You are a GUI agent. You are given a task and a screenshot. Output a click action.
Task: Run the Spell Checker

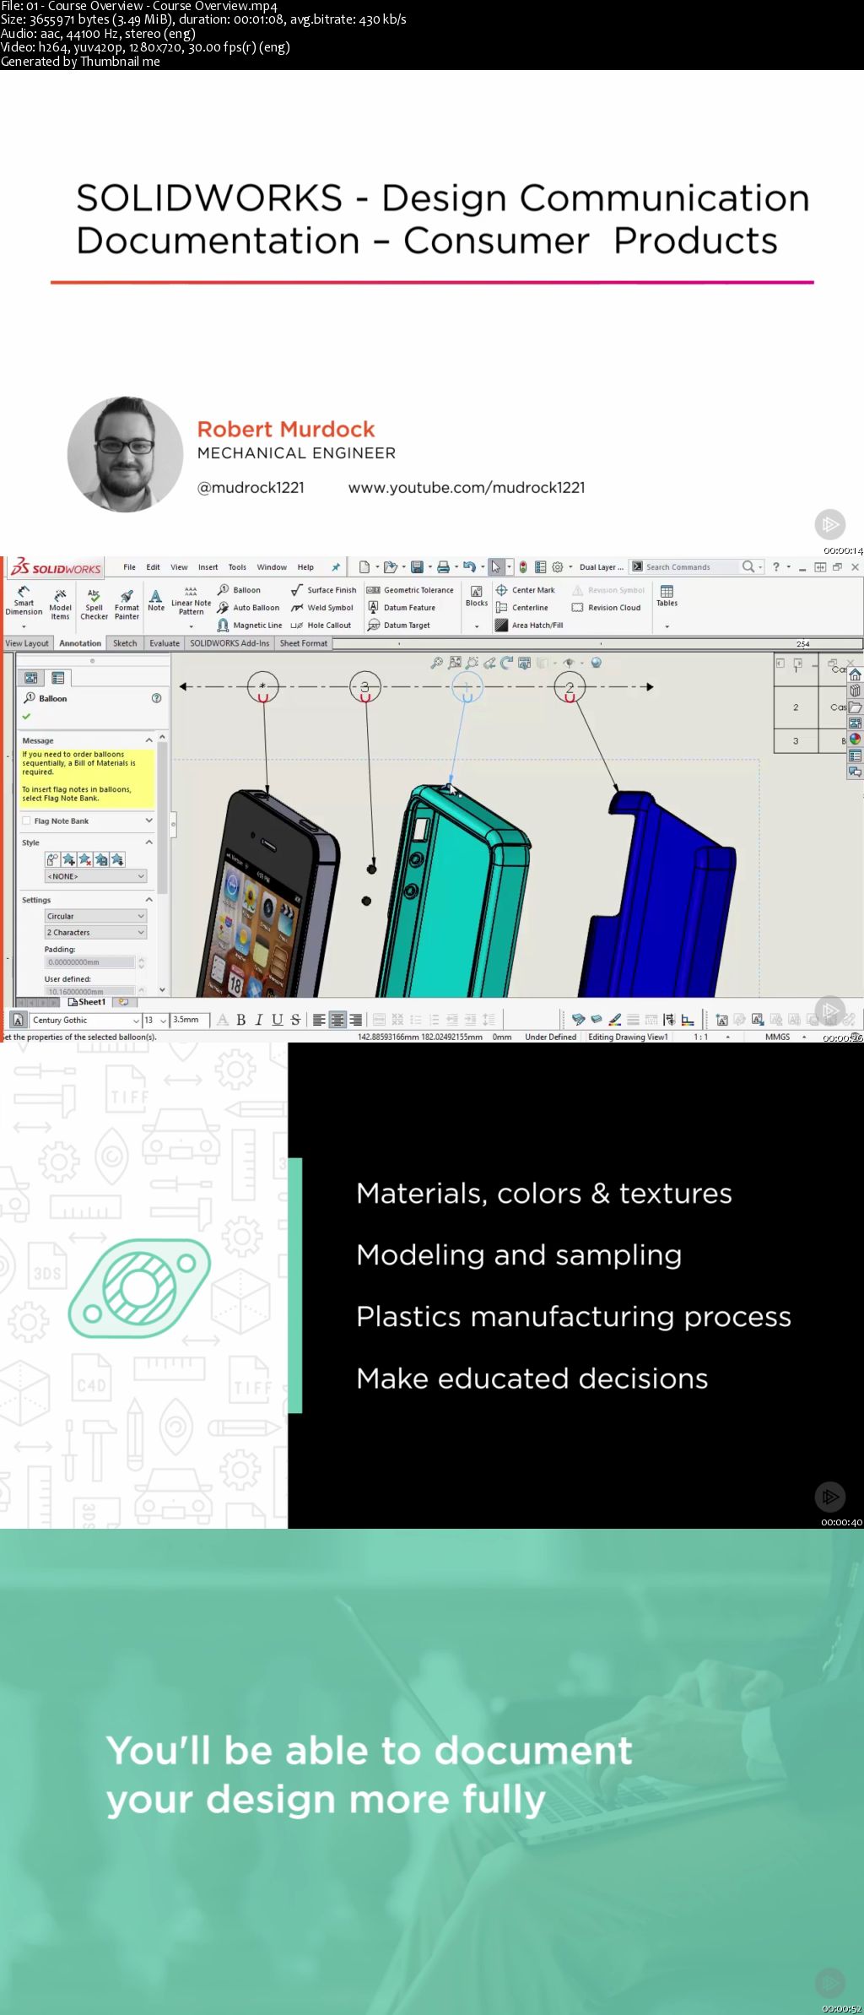coord(94,604)
